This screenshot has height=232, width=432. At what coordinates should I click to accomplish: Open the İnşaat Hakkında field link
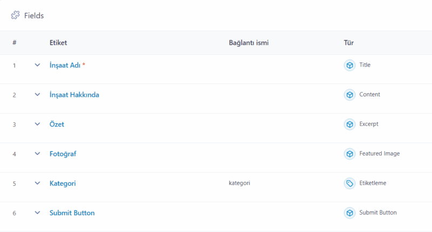point(74,95)
